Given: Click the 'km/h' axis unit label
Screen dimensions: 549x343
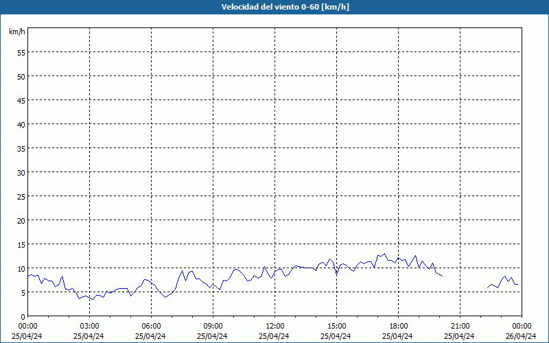Looking at the screenshot, I should [x=16, y=32].
